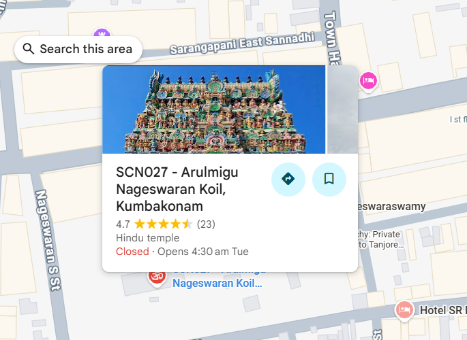This screenshot has height=340, width=467.
Task: Open the pink hotel bed pin near Town Hall road
Action: [x=368, y=81]
